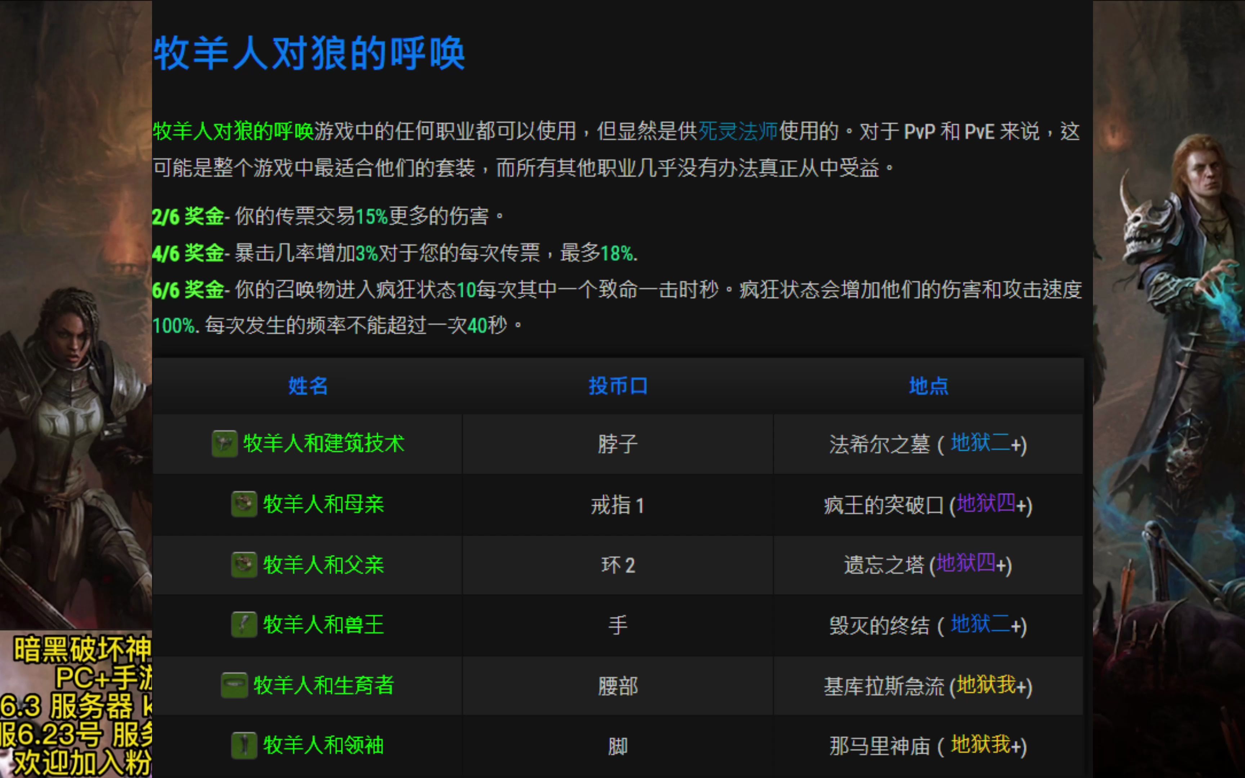The image size is (1245, 778).
Task: Click the 毁灭的终结 location text
Action: pos(879,626)
